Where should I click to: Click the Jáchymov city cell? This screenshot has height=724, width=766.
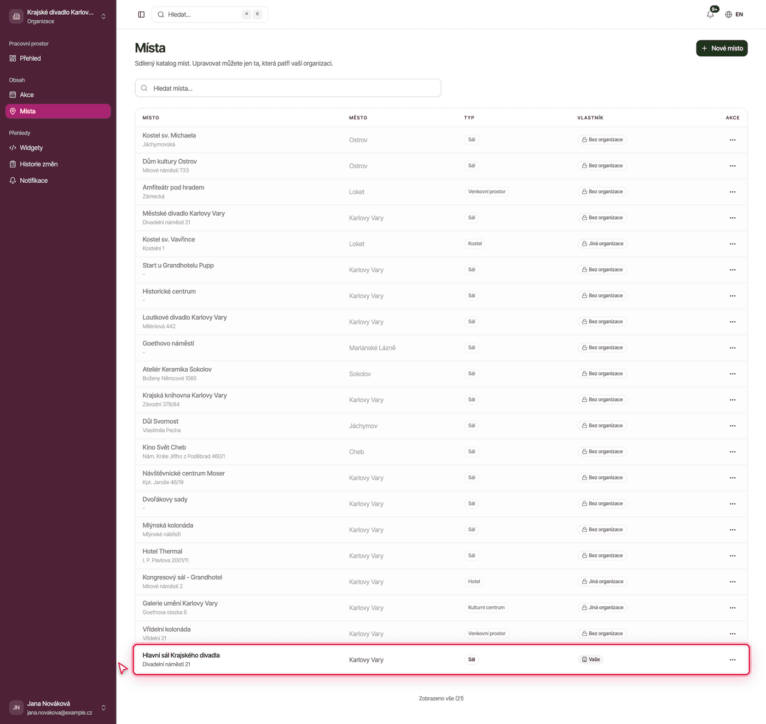pyautogui.click(x=363, y=426)
